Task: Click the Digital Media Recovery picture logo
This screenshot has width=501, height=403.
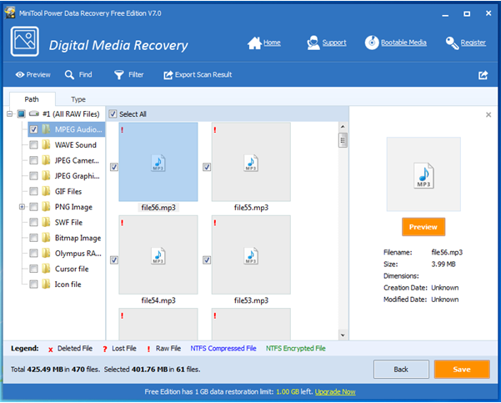Action: tap(25, 42)
